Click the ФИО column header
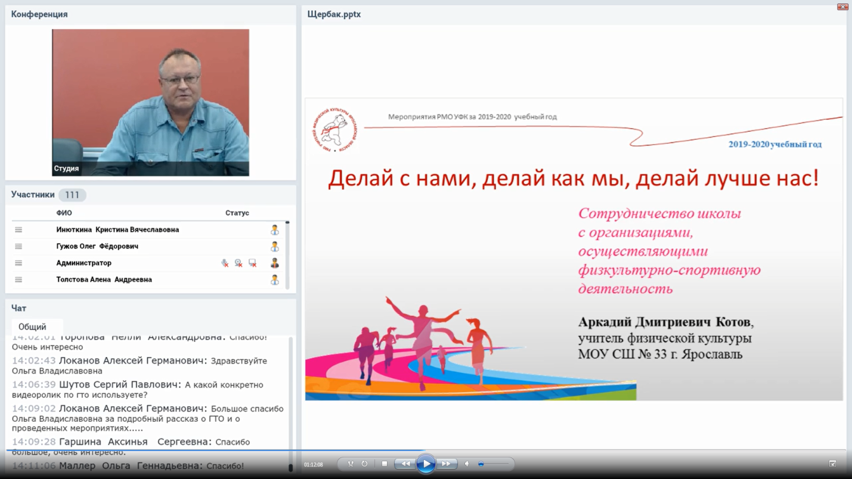The height and width of the screenshot is (479, 852). (64, 213)
